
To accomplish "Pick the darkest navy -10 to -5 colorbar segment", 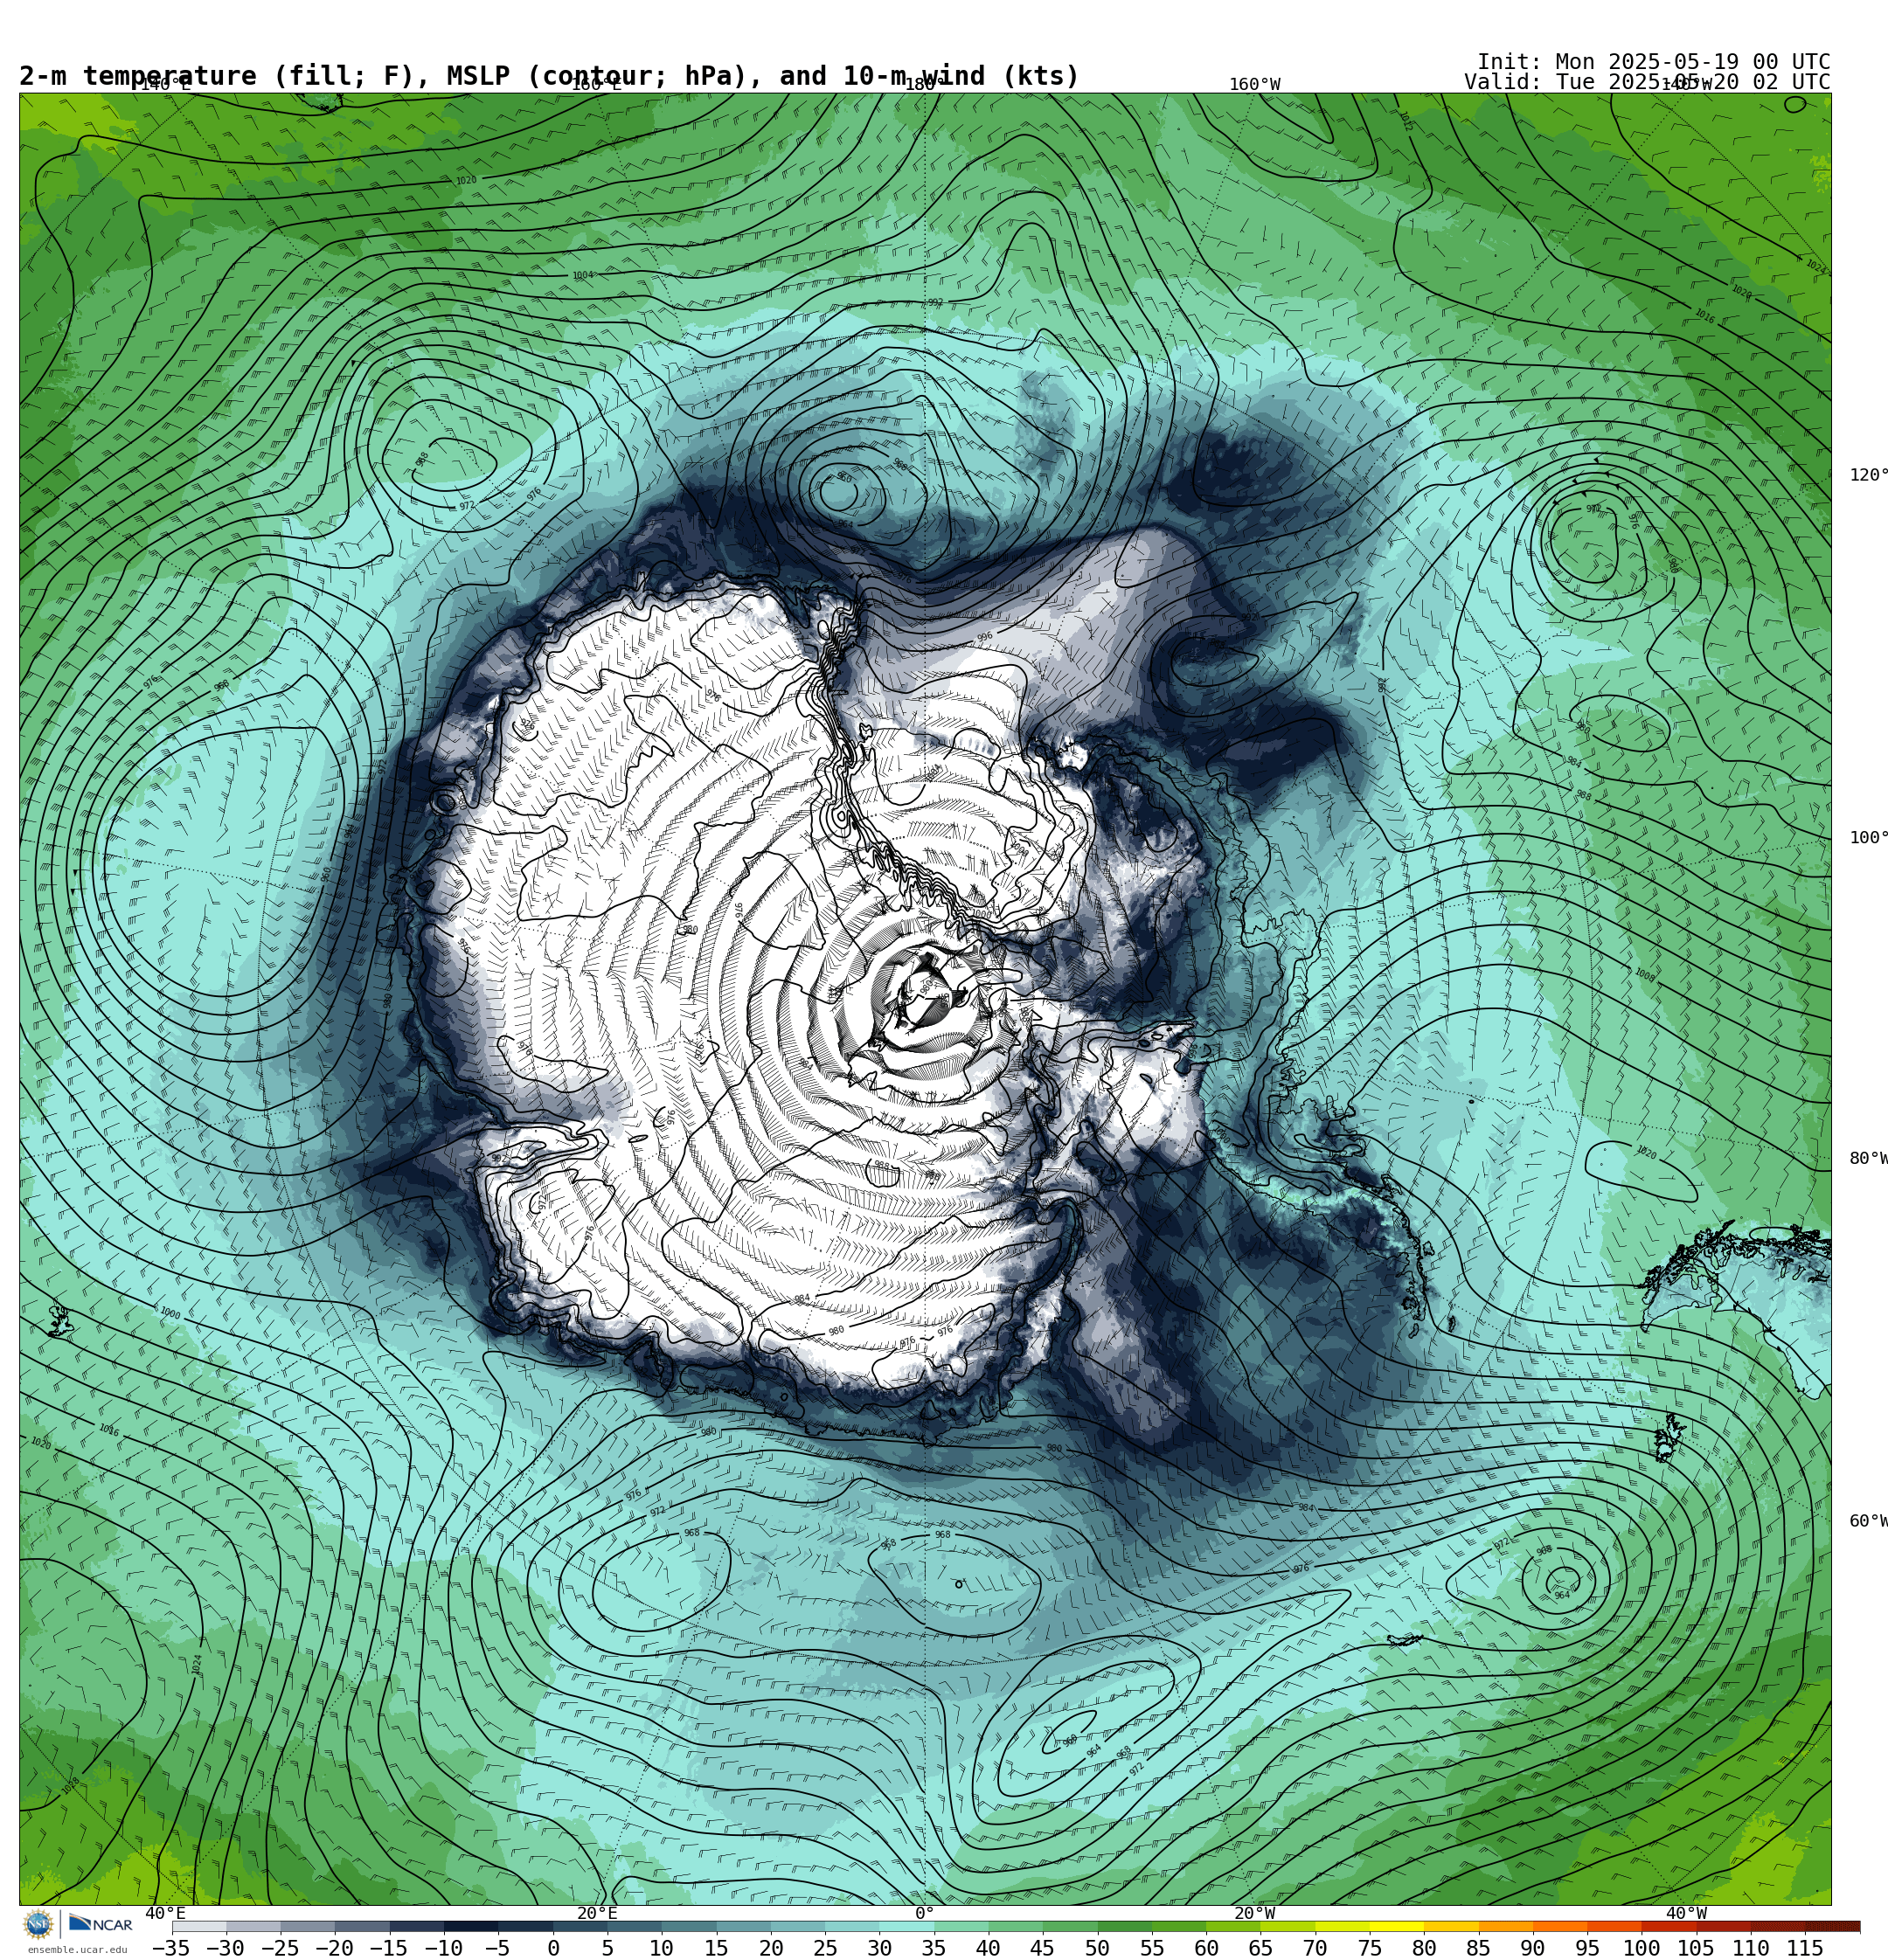I will [x=470, y=1926].
